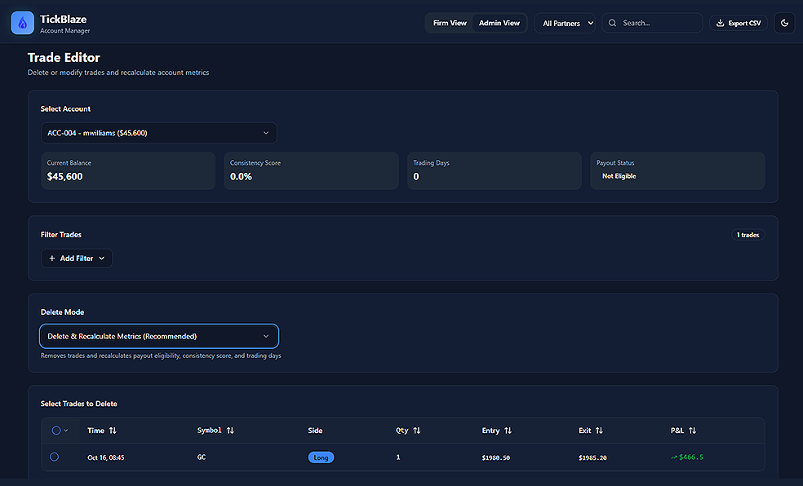This screenshot has width=803, height=486.
Task: Open the All Partners dropdown
Action: click(x=568, y=23)
